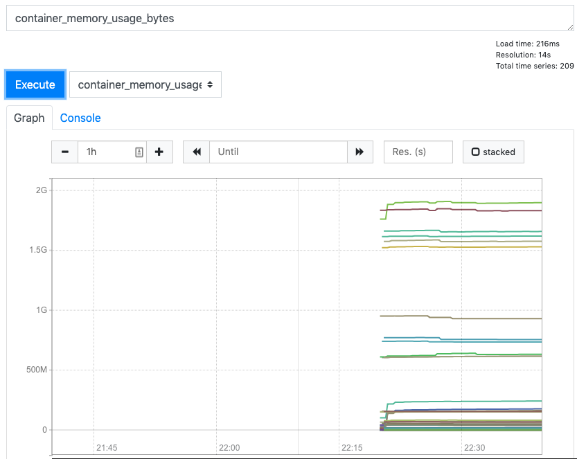This screenshot has width=577, height=459.
Task: Click the query expression input box
Action: click(289, 17)
